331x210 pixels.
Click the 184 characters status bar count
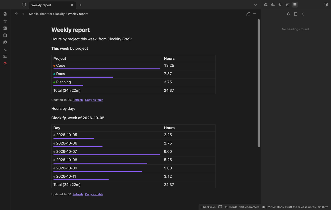point(249,207)
